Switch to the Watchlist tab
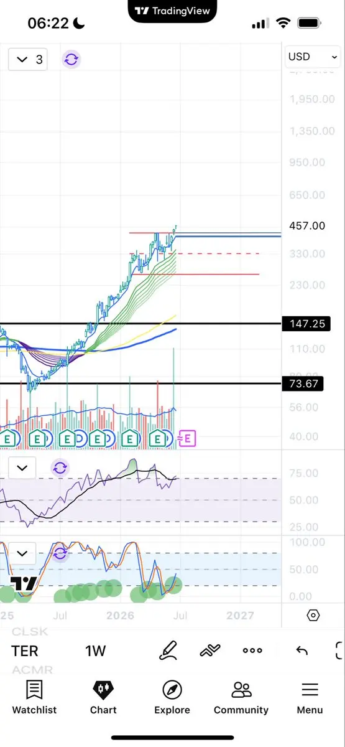The image size is (345, 747). 34,697
